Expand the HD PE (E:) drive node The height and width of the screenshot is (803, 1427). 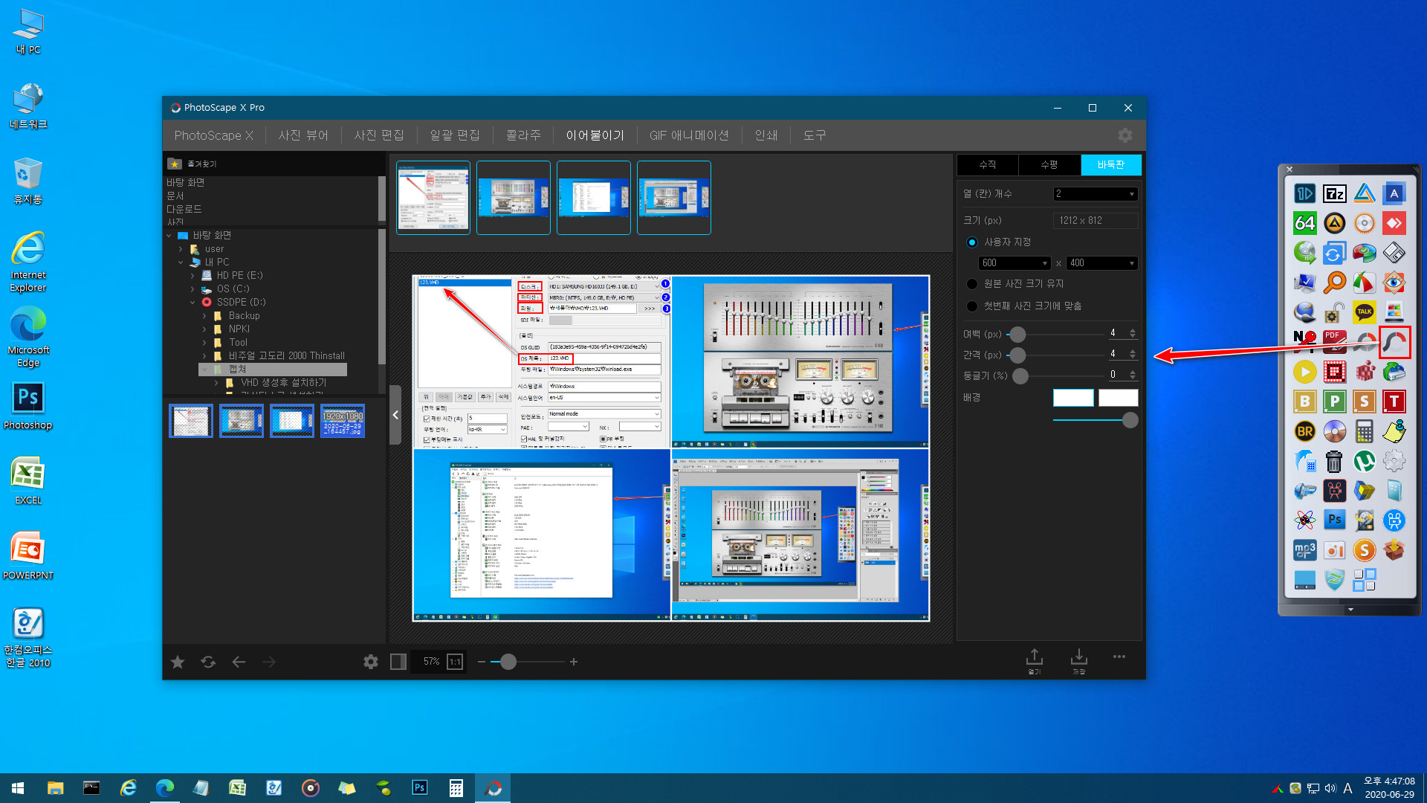tap(192, 276)
